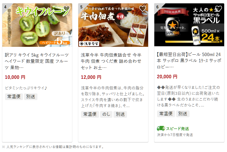Click the 常温便 tag on the beef tsukudani
Viewport: 227px width, 152px height.
90,114
